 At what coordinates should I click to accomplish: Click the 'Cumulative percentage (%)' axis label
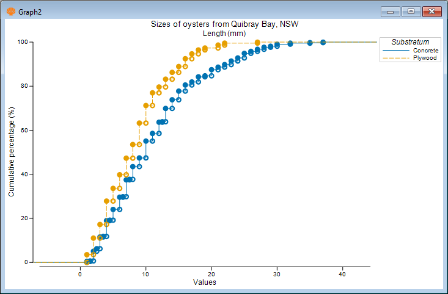12,152
